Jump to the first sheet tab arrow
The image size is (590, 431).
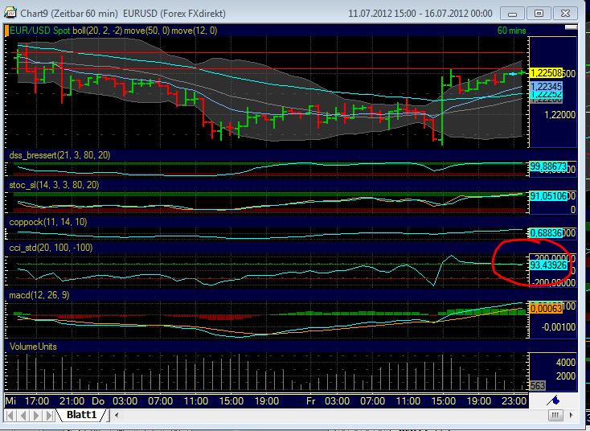[10, 416]
